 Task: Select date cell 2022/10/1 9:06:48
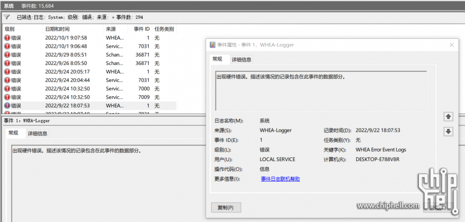tap(66, 46)
